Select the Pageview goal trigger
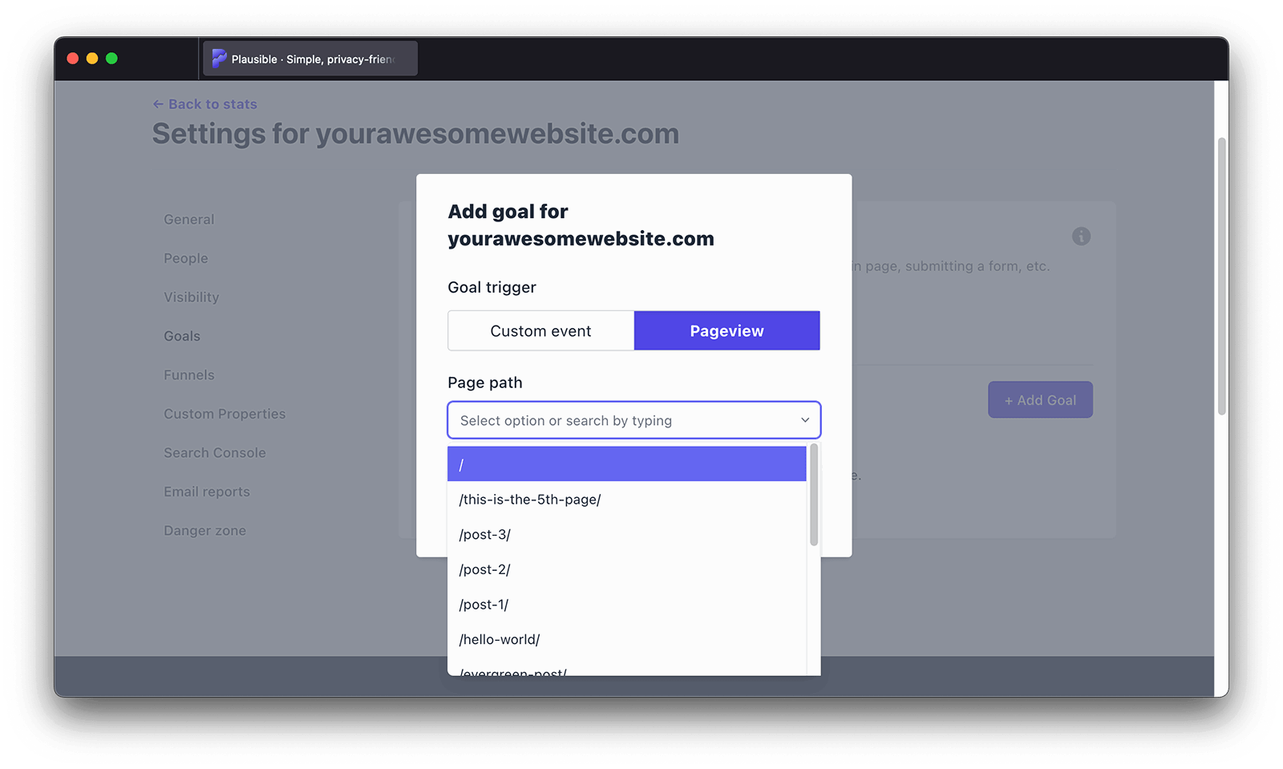Screen dimensions: 1283x769 click(726, 330)
